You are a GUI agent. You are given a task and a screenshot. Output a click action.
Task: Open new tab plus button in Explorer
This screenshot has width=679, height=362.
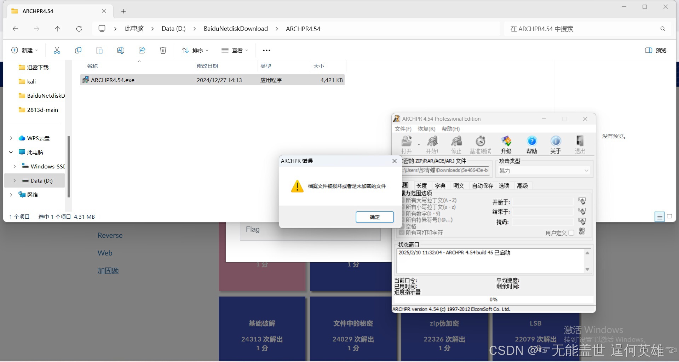click(123, 11)
